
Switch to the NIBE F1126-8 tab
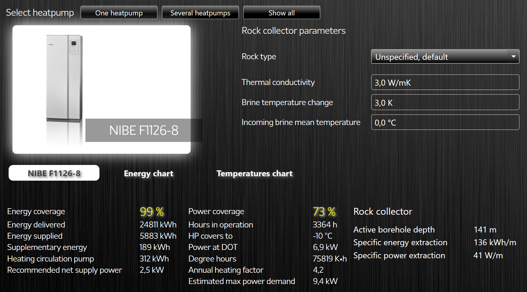point(54,173)
